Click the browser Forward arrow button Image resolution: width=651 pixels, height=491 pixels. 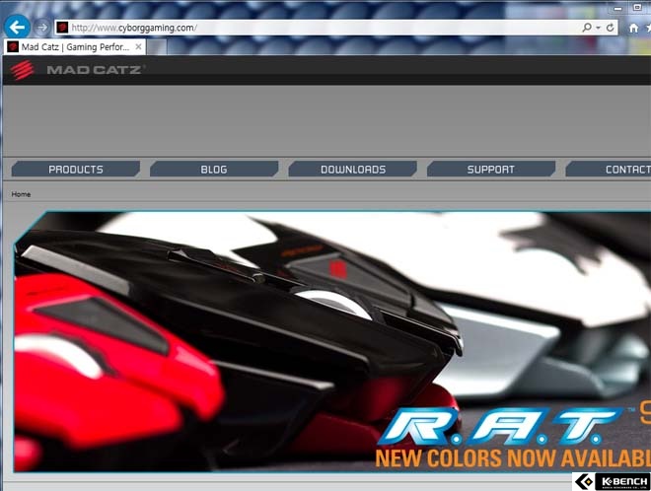click(41, 28)
